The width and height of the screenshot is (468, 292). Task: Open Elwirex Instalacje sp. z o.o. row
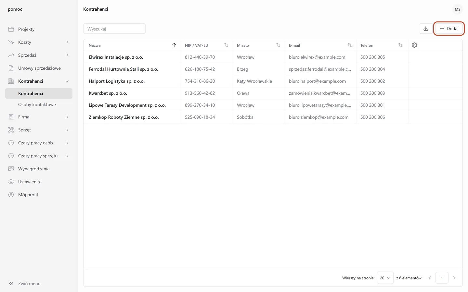point(273,57)
